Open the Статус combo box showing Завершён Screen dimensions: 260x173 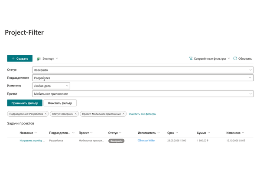pyautogui.click(x=143, y=70)
